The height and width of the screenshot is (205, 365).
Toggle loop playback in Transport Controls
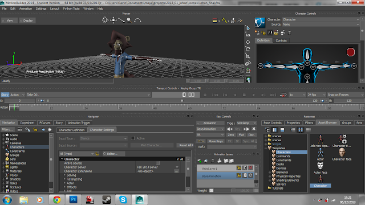283,95
